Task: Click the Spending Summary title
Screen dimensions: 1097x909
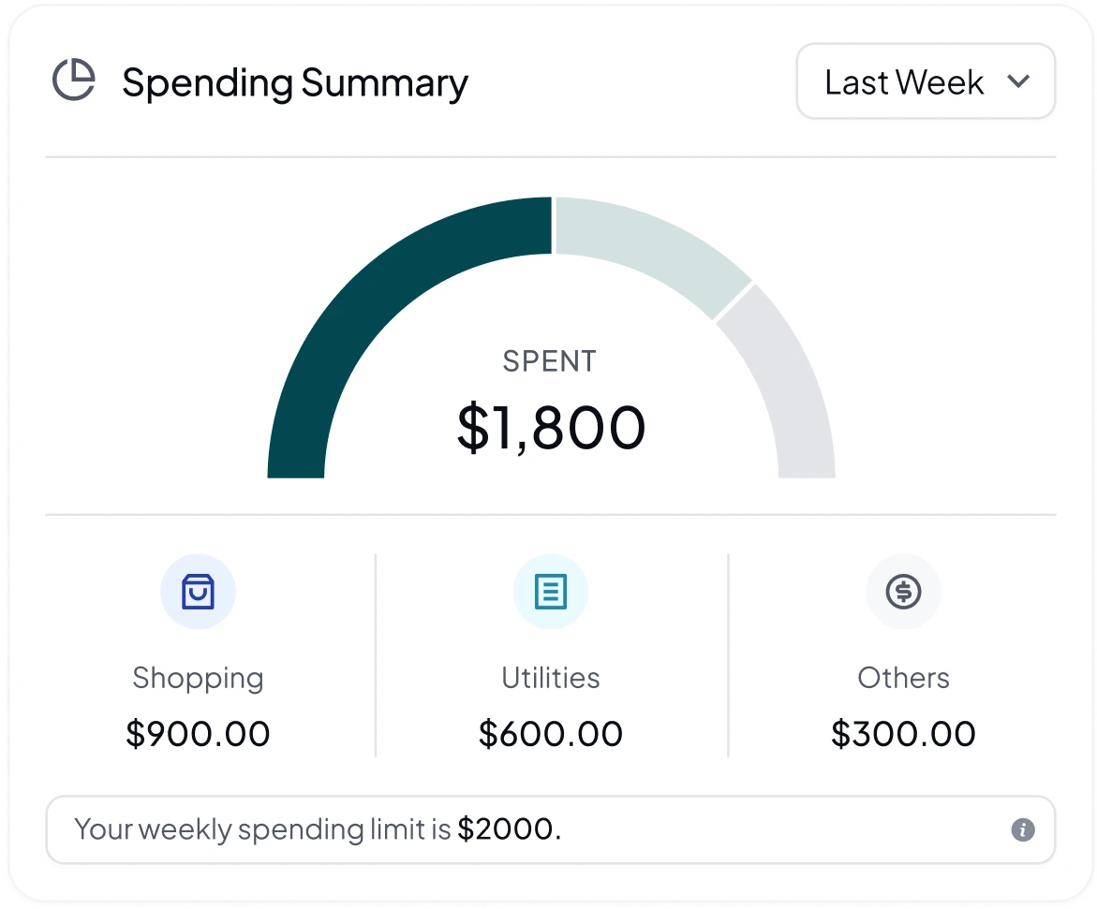Action: click(x=294, y=82)
